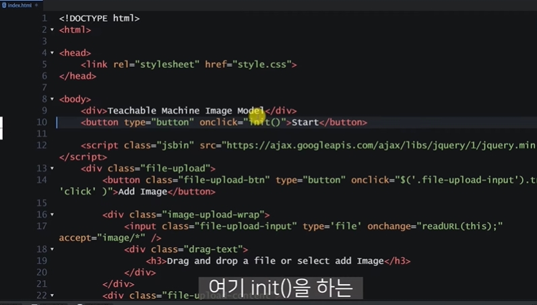Collapse the head tag fold arrow on line 4

pyautogui.click(x=52, y=53)
